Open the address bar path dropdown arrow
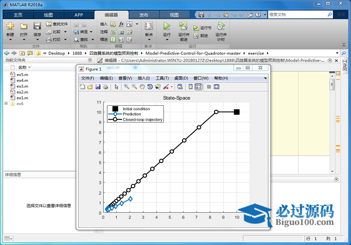This screenshot has height=245, width=351. 337,53
